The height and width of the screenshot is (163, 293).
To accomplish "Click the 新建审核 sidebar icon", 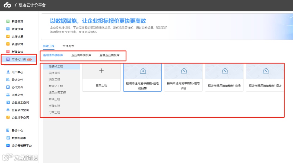I will tap(8, 52).
